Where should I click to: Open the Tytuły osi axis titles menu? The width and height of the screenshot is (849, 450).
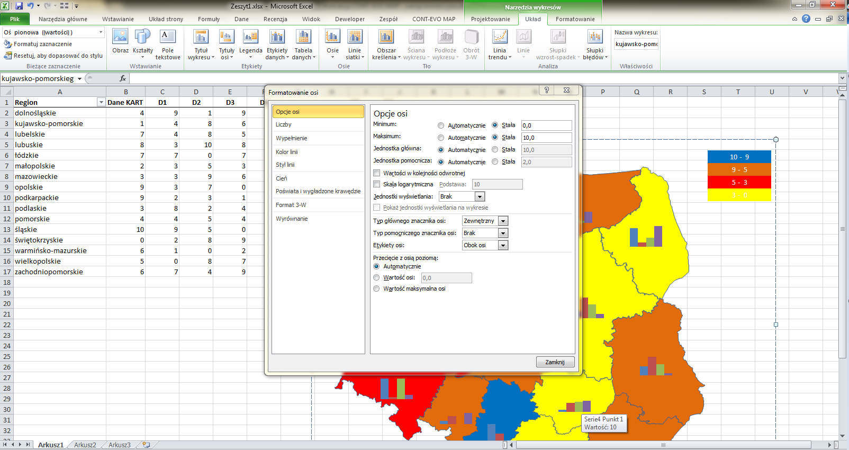coord(227,44)
